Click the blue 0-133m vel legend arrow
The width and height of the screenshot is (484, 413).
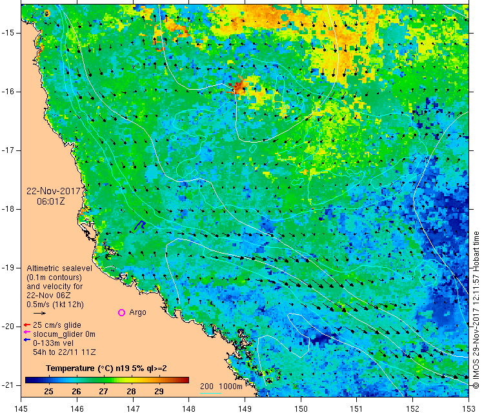point(27,340)
